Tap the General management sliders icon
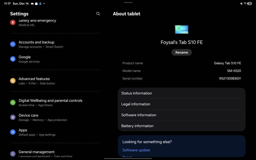This screenshot has width=256, height=160. coord(13,154)
